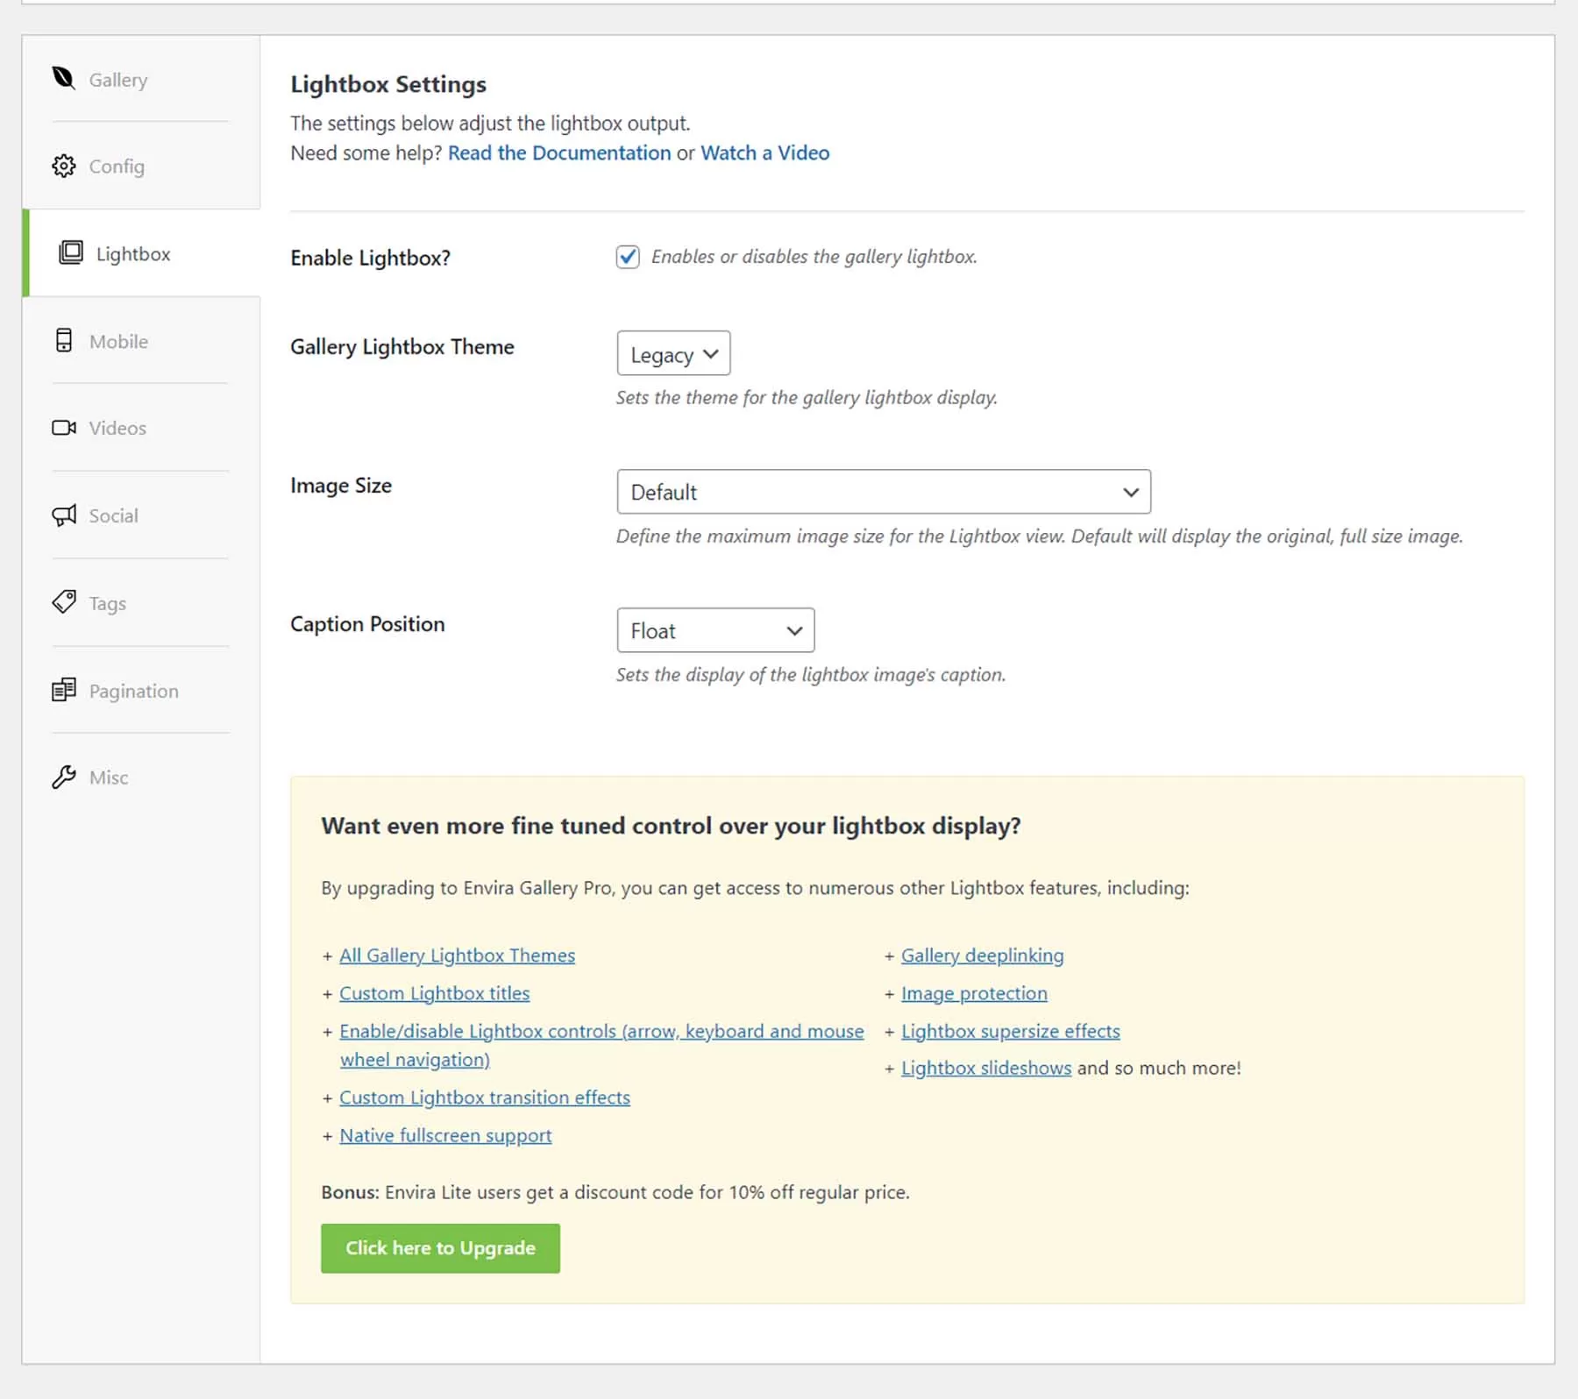Click the Social megaphone icon
Screen dimensions: 1578x1399
(x=63, y=515)
